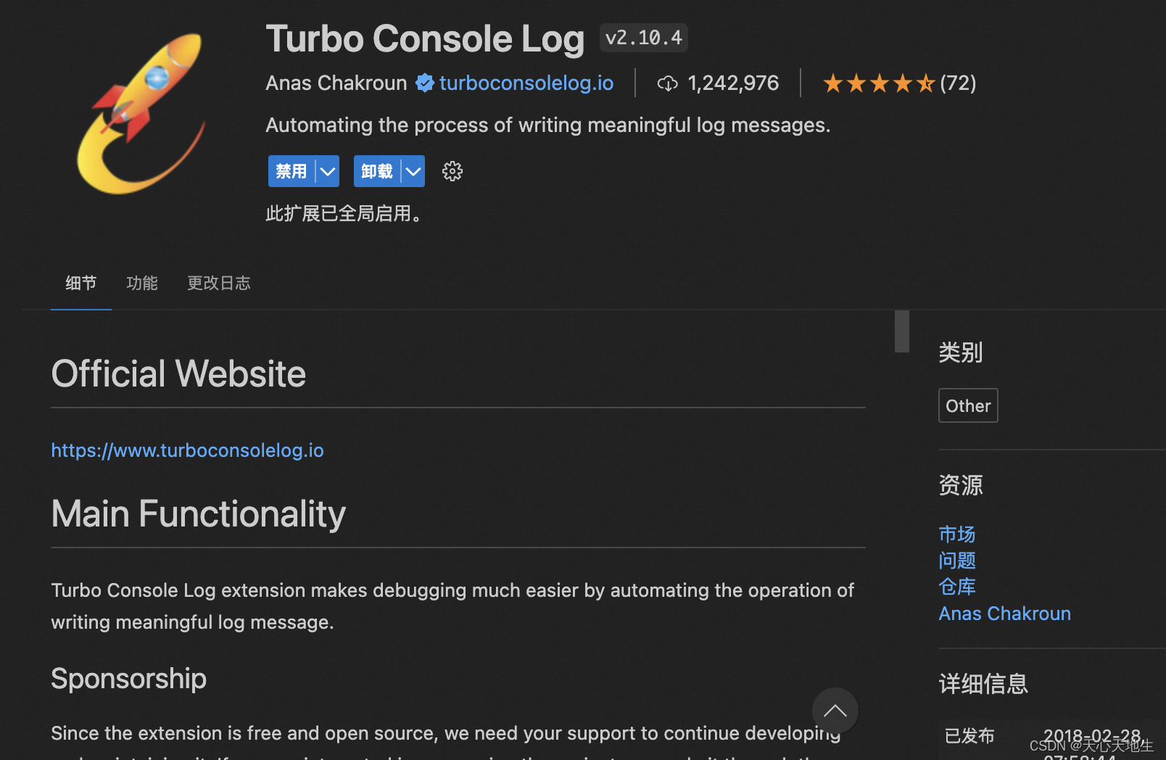Click the 类别 section heading

click(961, 352)
